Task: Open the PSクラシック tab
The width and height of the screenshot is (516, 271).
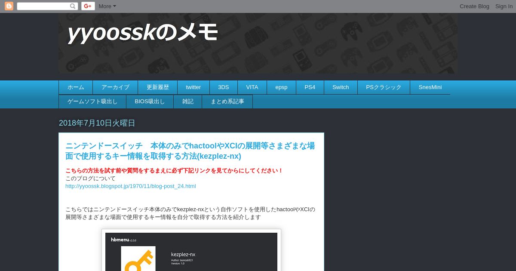Action: click(384, 87)
